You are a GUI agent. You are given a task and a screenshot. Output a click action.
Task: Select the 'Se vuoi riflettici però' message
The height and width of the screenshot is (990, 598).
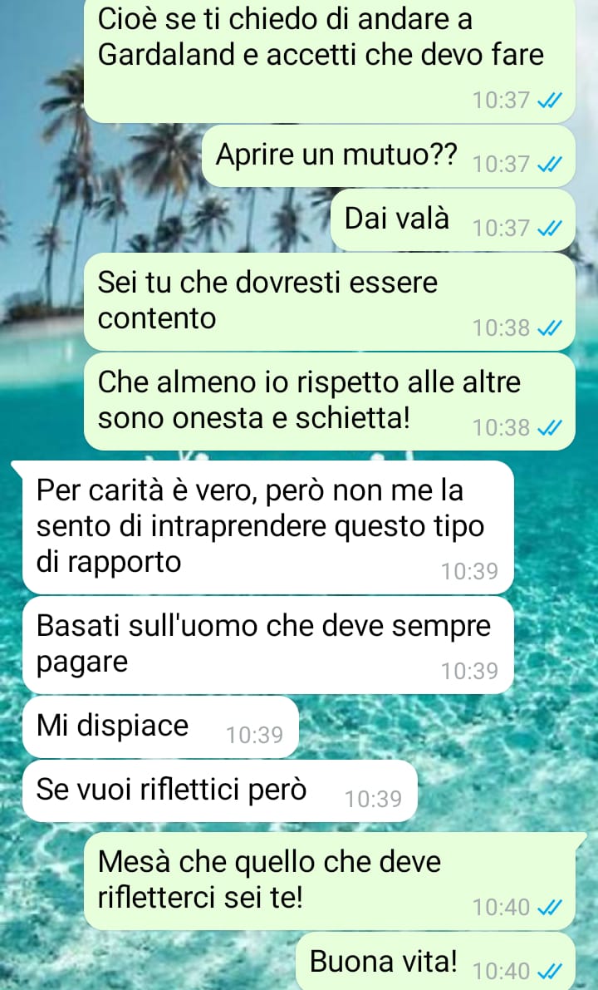pos(220,791)
